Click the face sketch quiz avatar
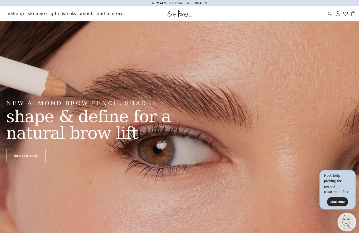The width and height of the screenshot is (359, 233). pos(347,222)
